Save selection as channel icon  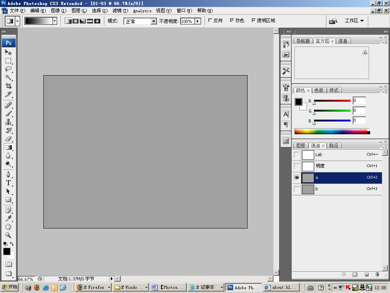(355, 274)
